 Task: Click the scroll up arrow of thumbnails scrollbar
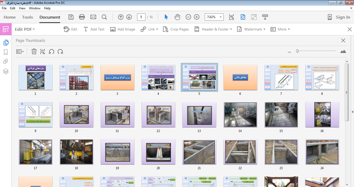[x=347, y=61]
